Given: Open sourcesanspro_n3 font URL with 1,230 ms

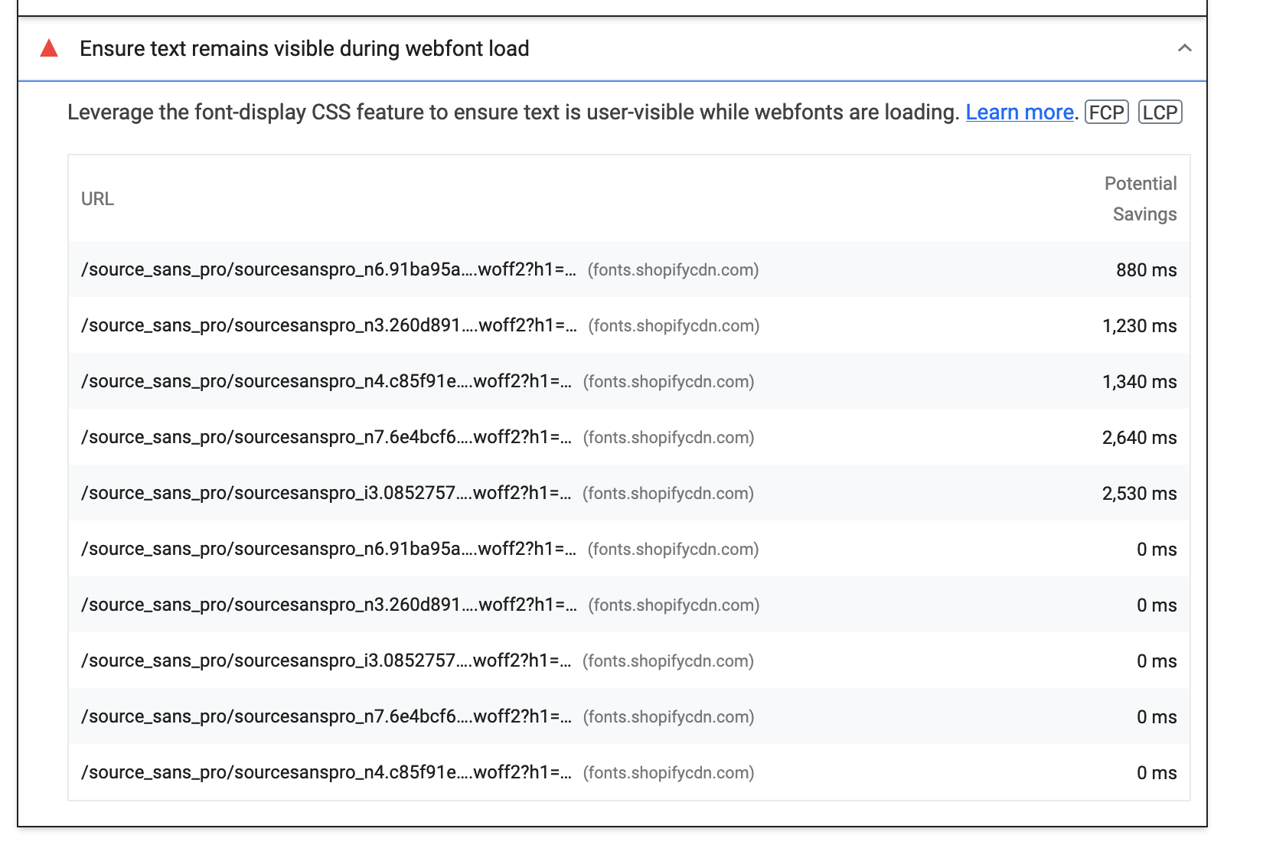Looking at the screenshot, I should [x=328, y=326].
